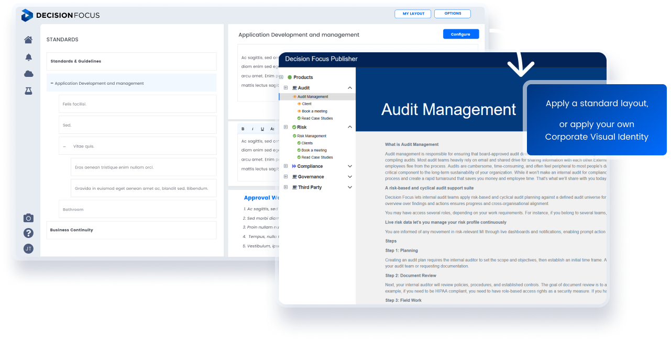Click the cup icon beside Governance
The height and width of the screenshot is (341, 671).
pos(294,177)
